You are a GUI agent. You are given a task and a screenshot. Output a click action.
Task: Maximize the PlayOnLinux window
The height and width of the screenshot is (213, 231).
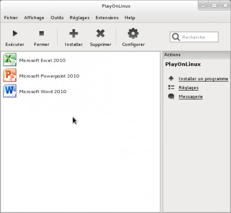point(214,6)
